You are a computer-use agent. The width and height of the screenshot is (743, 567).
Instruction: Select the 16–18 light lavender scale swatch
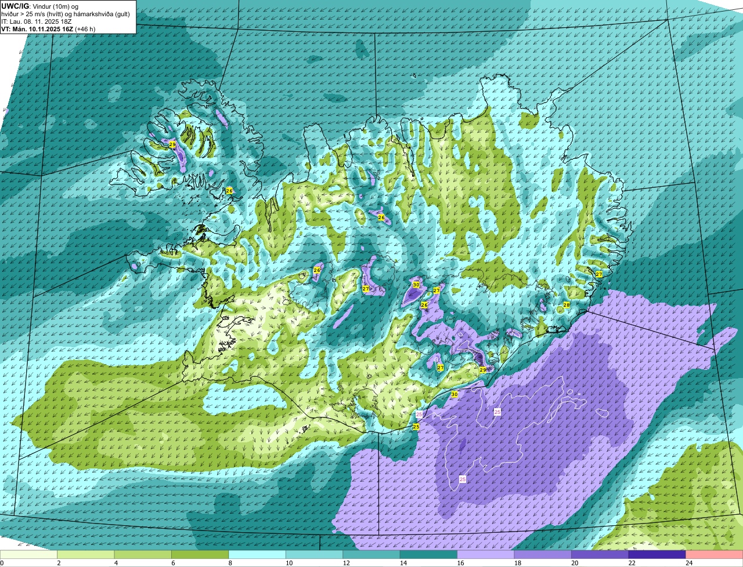click(x=486, y=554)
